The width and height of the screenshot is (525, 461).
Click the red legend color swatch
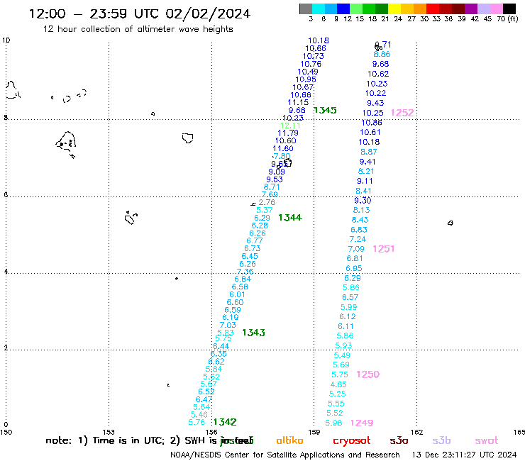tap(433, 9)
